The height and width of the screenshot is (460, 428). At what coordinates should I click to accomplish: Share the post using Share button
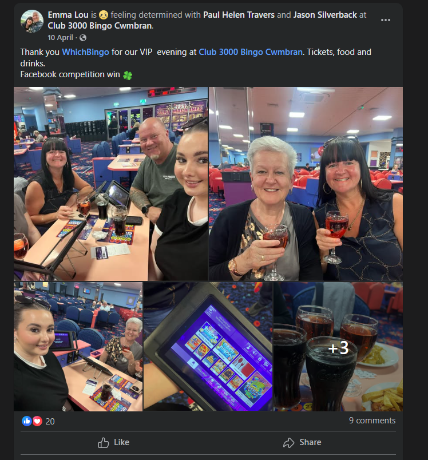click(x=303, y=442)
